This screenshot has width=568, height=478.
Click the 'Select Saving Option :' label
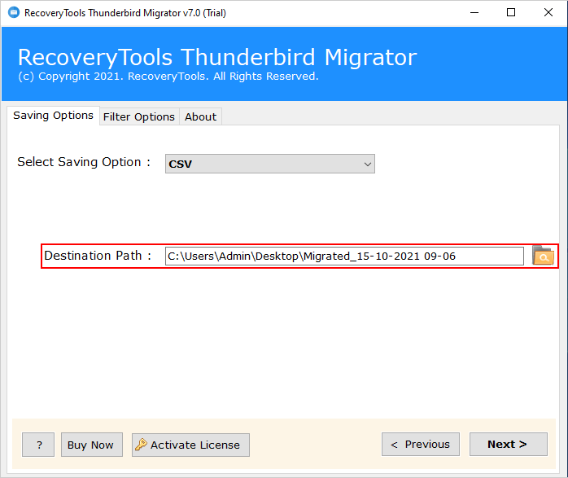tap(84, 162)
